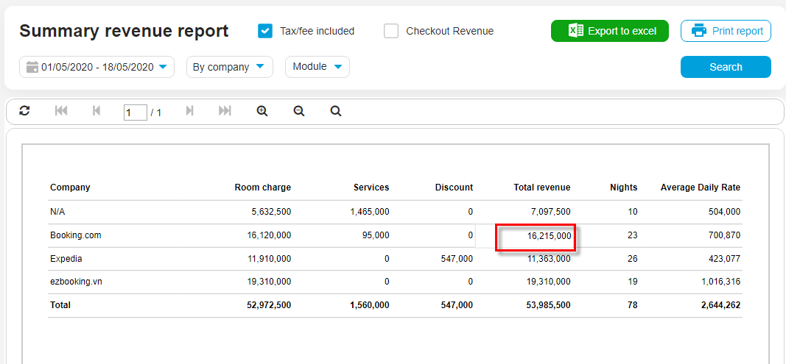
Task: Enable Checkout Revenue checkbox
Action: [x=391, y=31]
